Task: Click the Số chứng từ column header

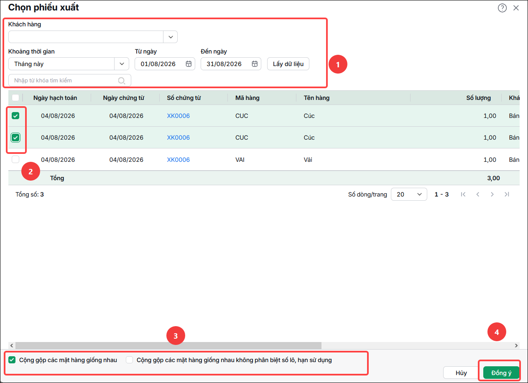Action: pyautogui.click(x=184, y=98)
